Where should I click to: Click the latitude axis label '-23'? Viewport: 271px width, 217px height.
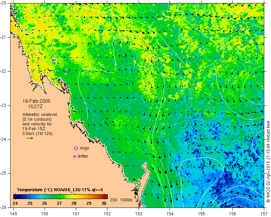(x=4, y=105)
